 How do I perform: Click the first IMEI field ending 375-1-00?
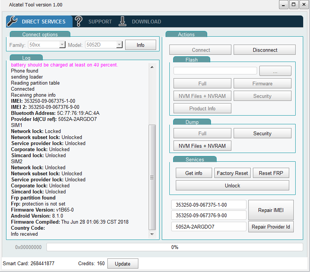click(209, 205)
